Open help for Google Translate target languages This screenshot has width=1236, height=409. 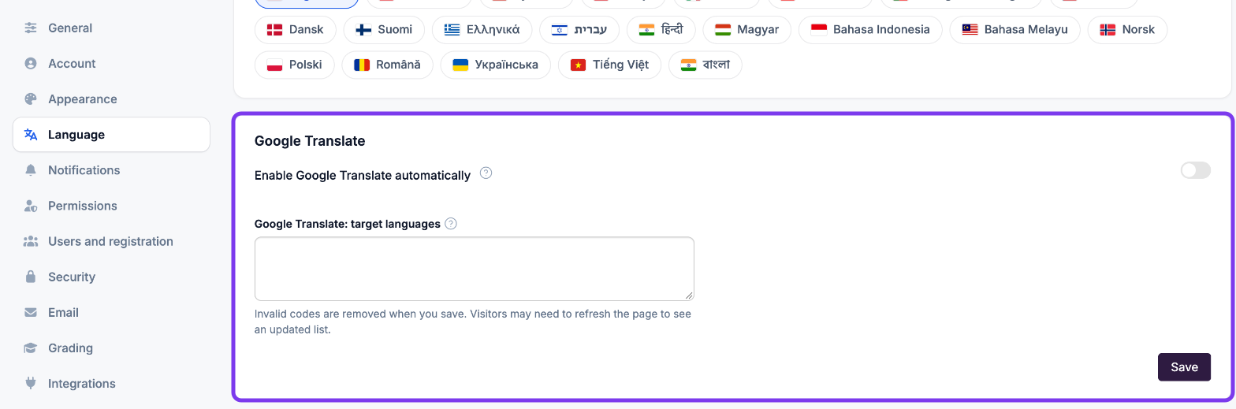pos(451,224)
